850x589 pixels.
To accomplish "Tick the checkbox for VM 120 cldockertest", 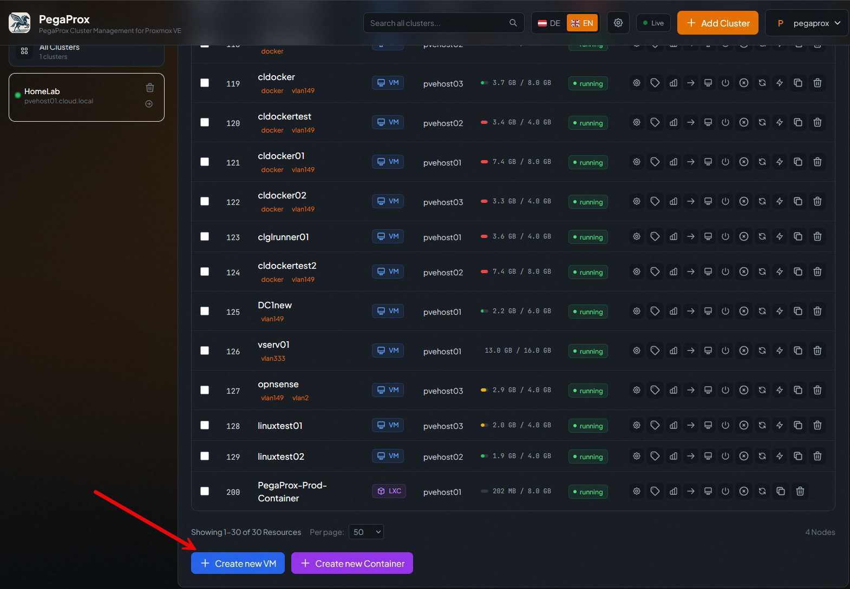I will point(205,122).
